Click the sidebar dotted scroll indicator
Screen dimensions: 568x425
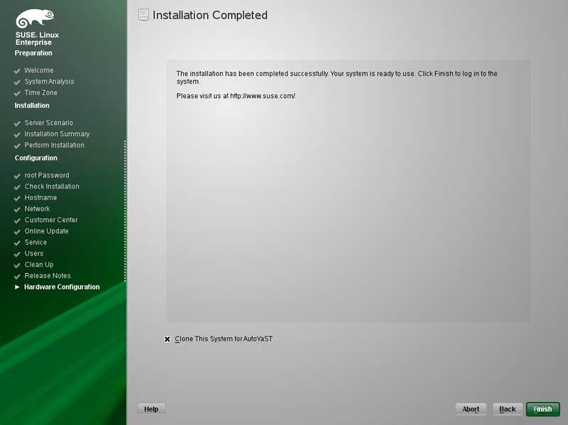coord(125,211)
